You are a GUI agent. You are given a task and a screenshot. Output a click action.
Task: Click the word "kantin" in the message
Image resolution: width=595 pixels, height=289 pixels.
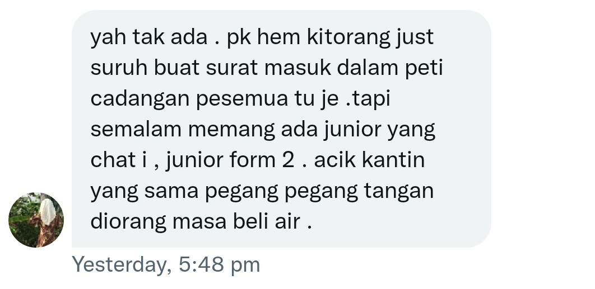tap(393, 160)
